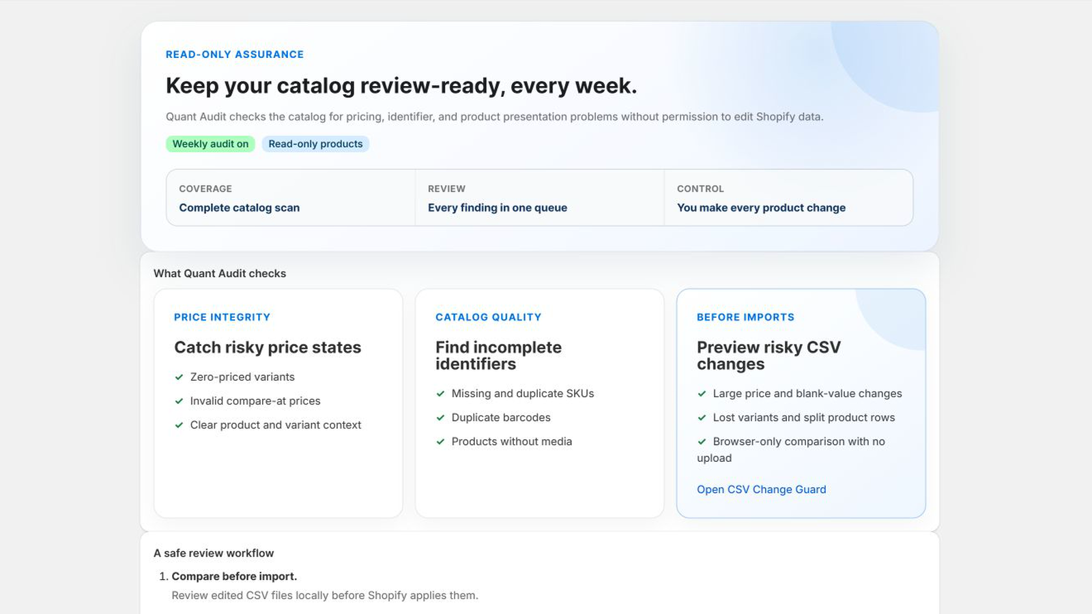Click the BEFORE IMPORTS label
The height and width of the screenshot is (614, 1092).
pos(745,317)
